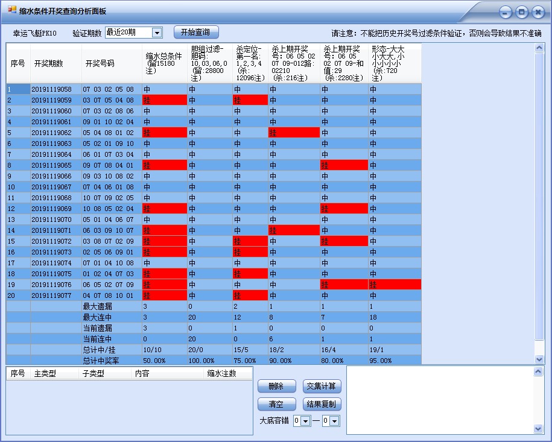The width and height of the screenshot is (552, 442).
Task: Click the 交集计算 intersection calculate button
Action: (x=322, y=386)
